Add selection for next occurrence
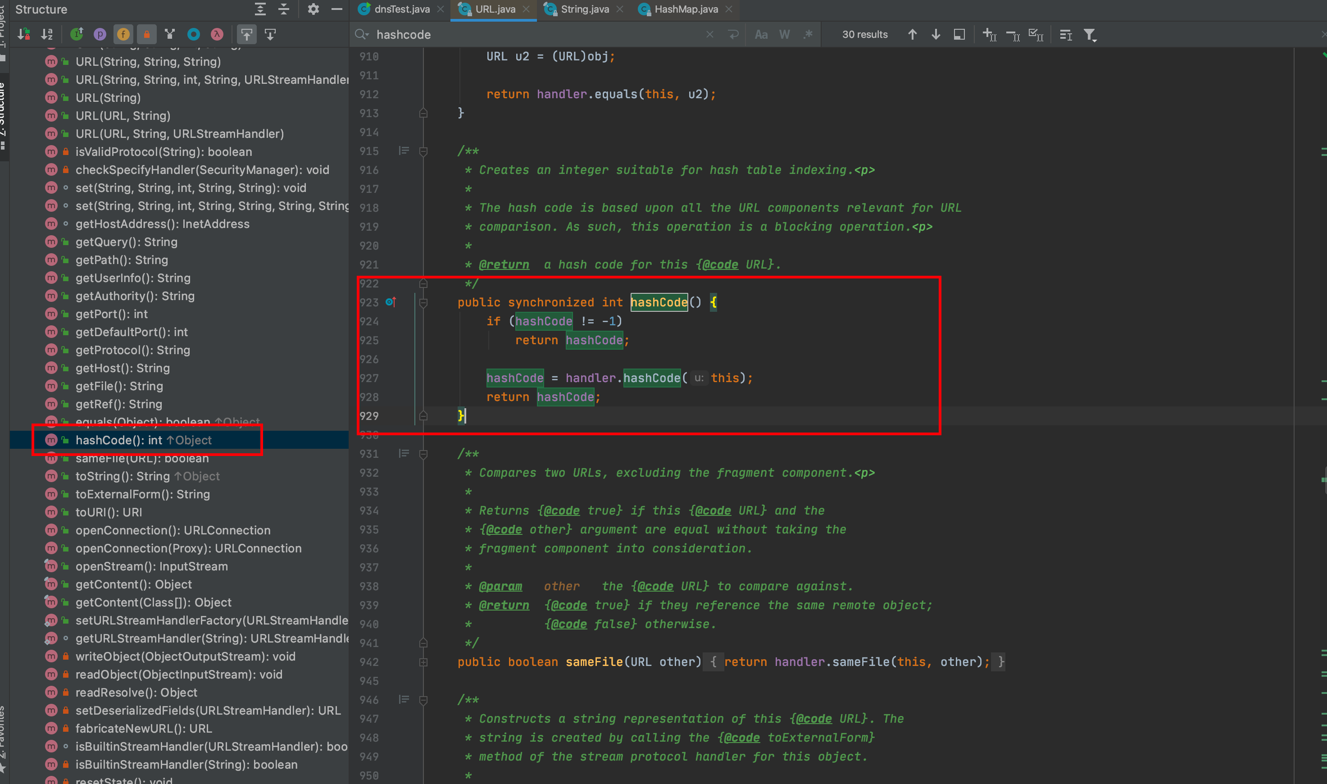The image size is (1327, 784). click(989, 34)
